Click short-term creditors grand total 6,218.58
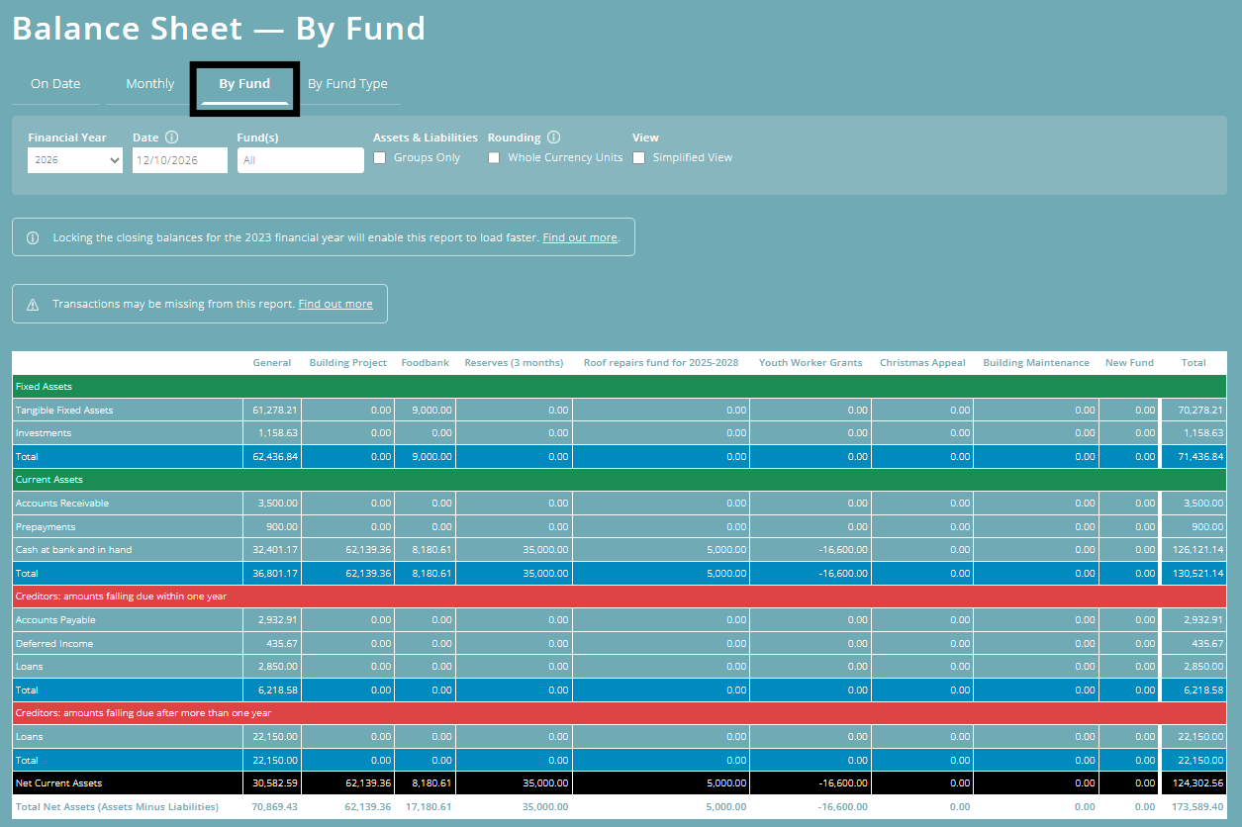1242x827 pixels. click(x=1203, y=690)
